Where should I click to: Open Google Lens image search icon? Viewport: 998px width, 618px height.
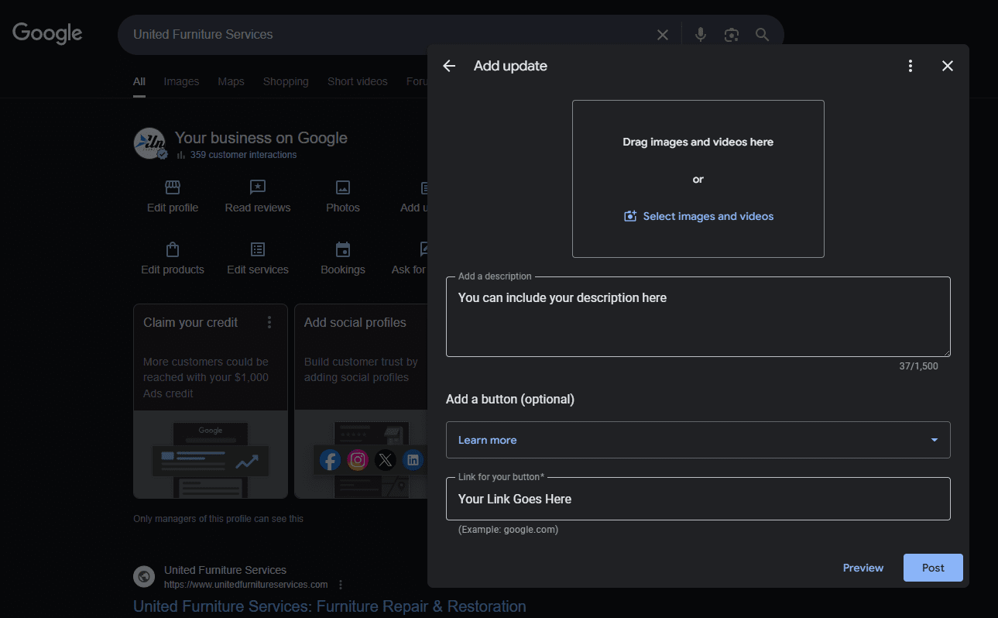(732, 35)
